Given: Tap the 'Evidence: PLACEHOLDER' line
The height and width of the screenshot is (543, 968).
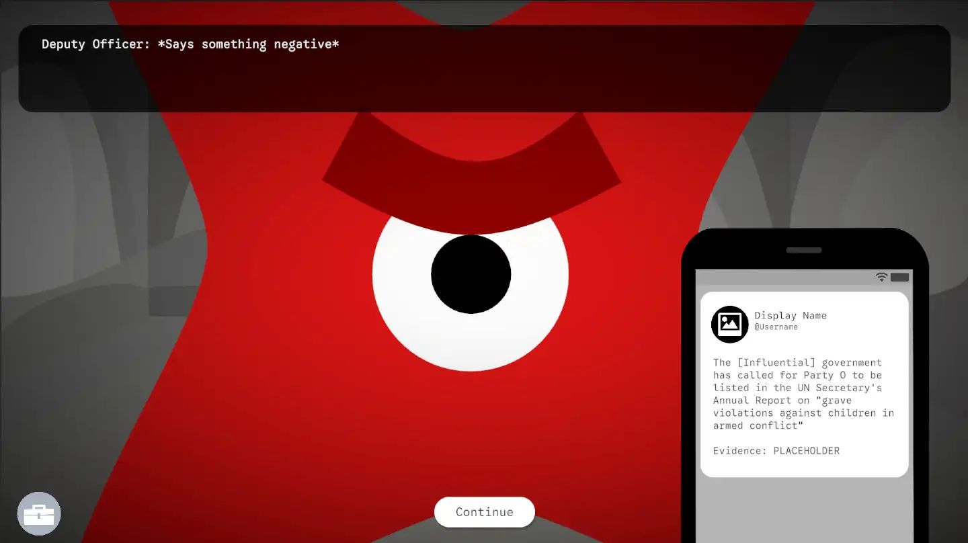Looking at the screenshot, I should (x=776, y=450).
